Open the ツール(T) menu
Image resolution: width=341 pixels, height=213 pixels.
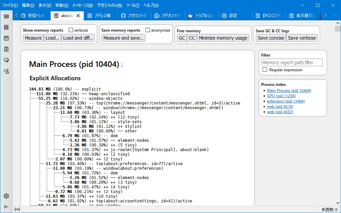pyautogui.click(x=133, y=5)
